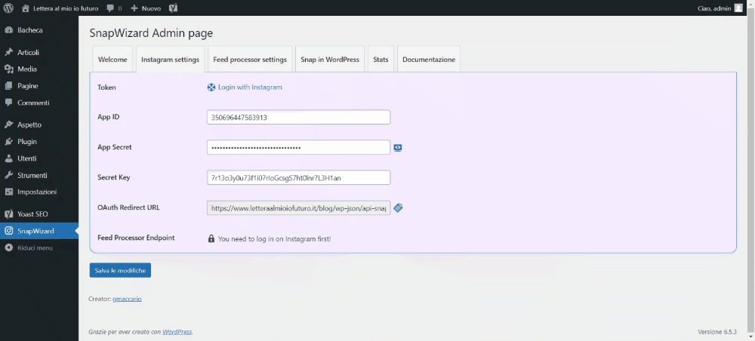The width and height of the screenshot is (755, 341).
Task: Click Nuovo in the admin bar
Action: (151, 8)
